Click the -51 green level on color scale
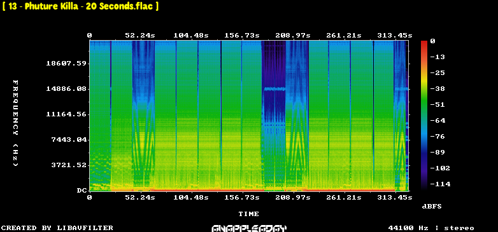The height and width of the screenshot is (232, 498). [424, 105]
